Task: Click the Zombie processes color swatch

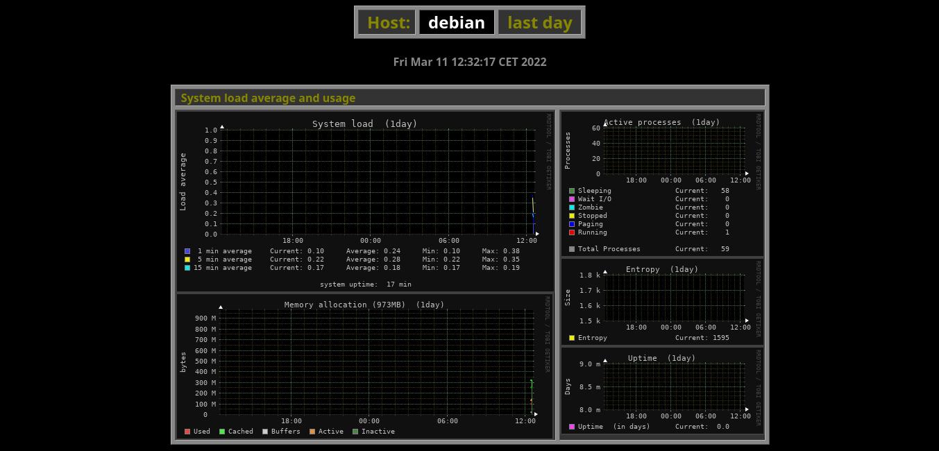Action: [x=572, y=207]
